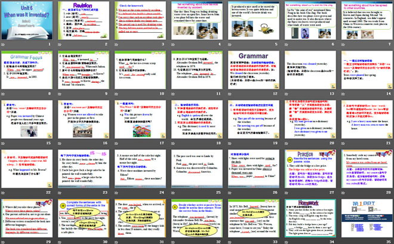Select slide 20 thumbnail
Screen dimensions: 394x244
coord(310,119)
